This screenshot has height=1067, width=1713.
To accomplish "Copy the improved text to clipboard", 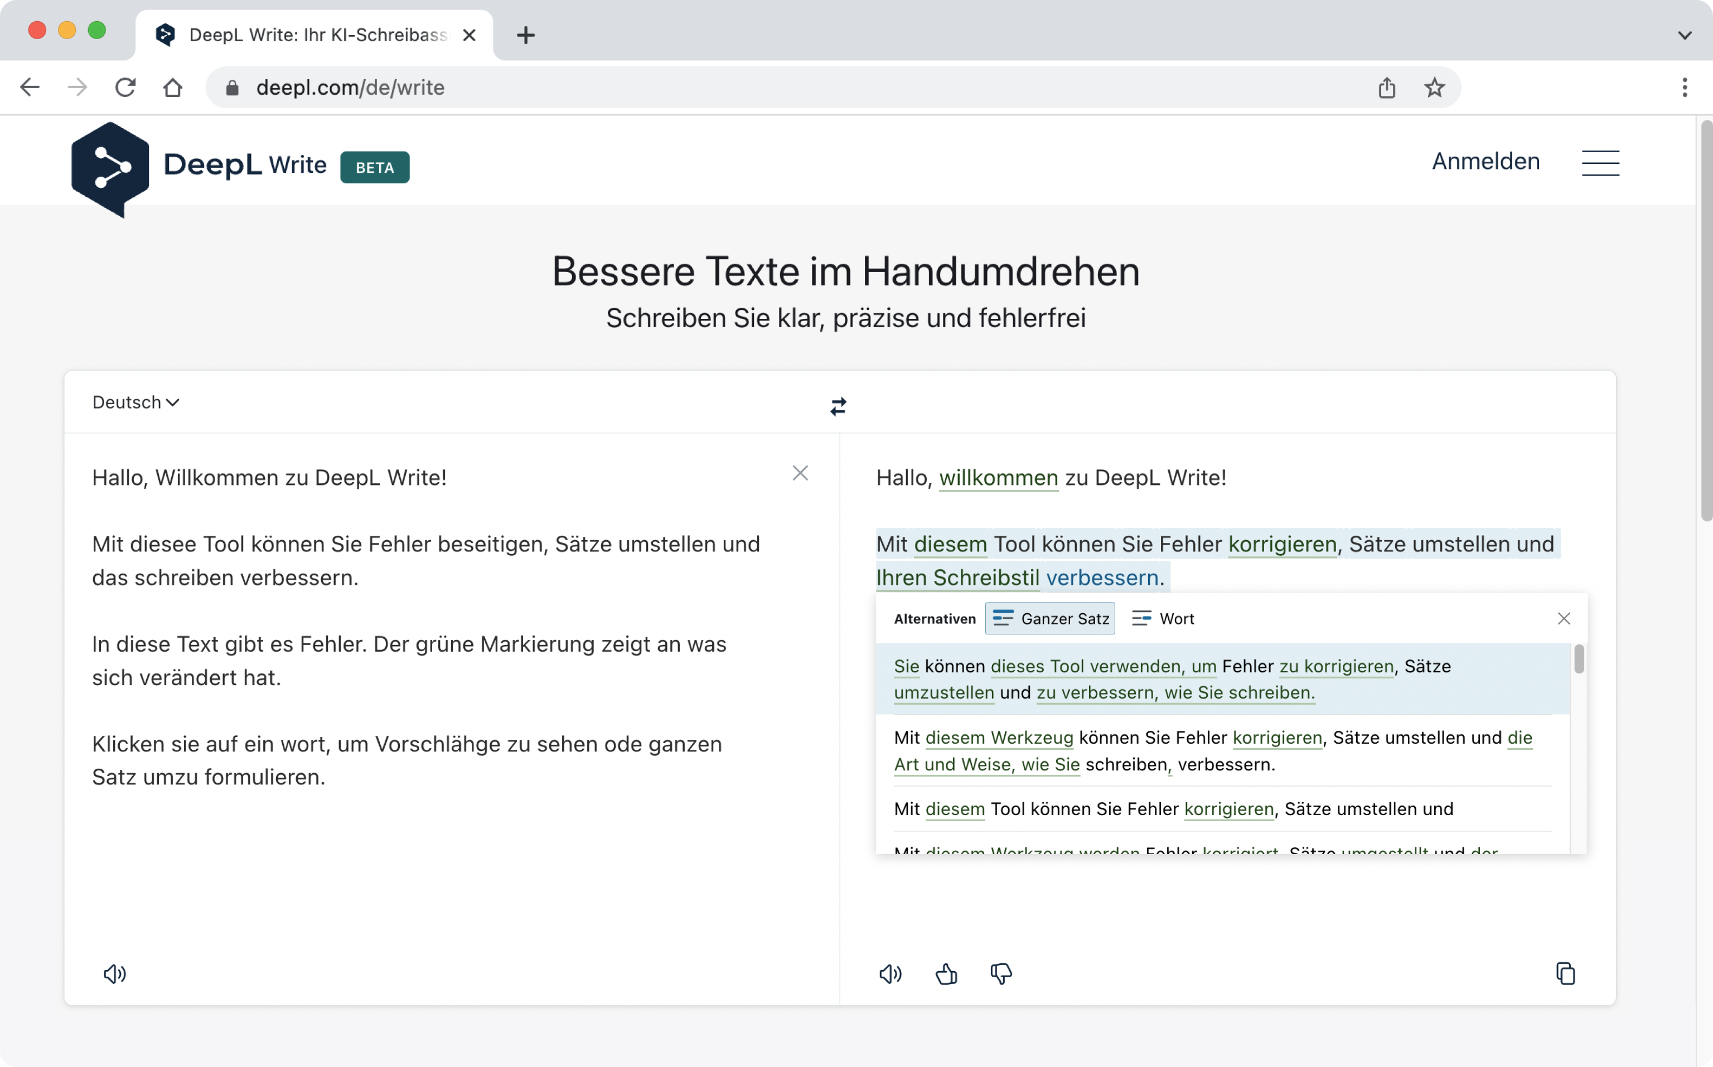I will coord(1565,974).
